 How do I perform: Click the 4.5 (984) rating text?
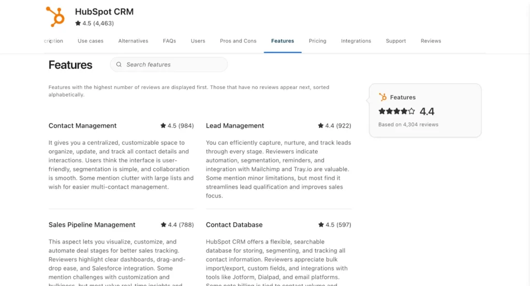point(181,125)
